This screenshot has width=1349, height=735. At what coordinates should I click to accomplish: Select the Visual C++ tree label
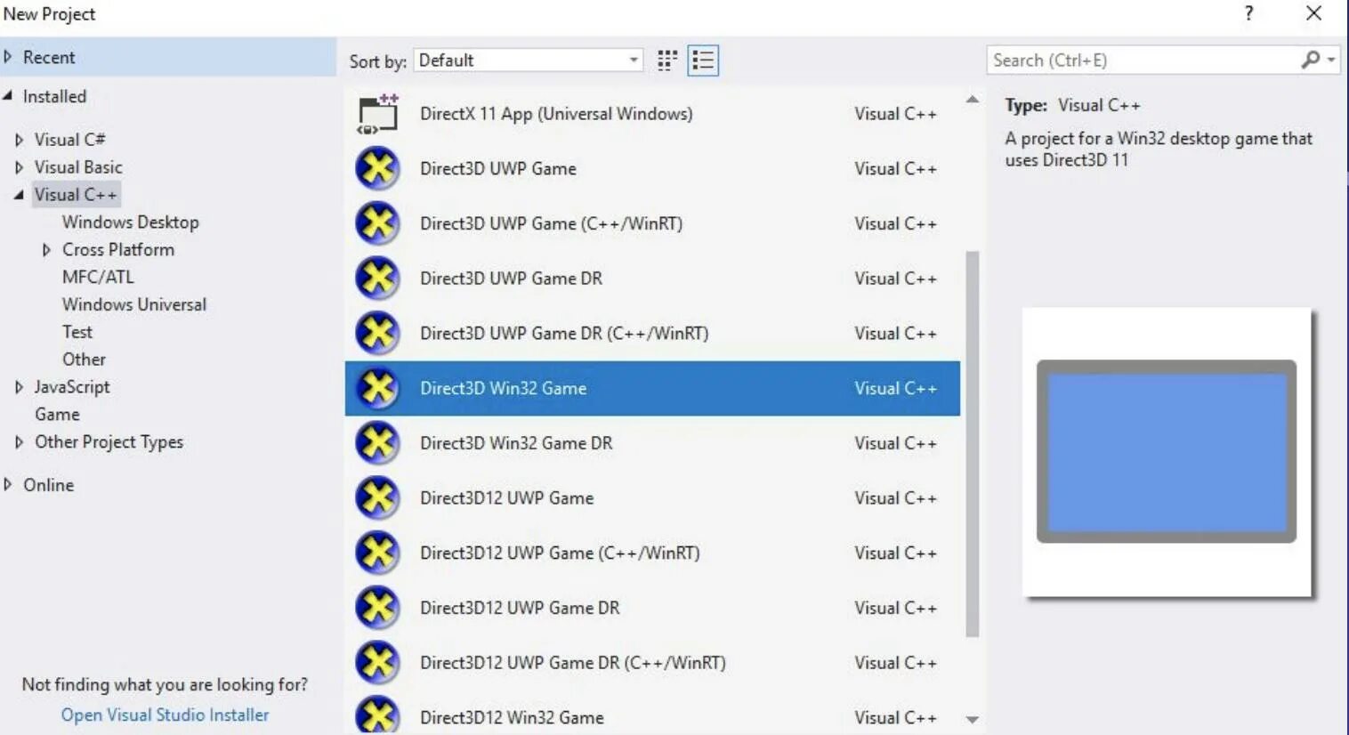click(76, 195)
